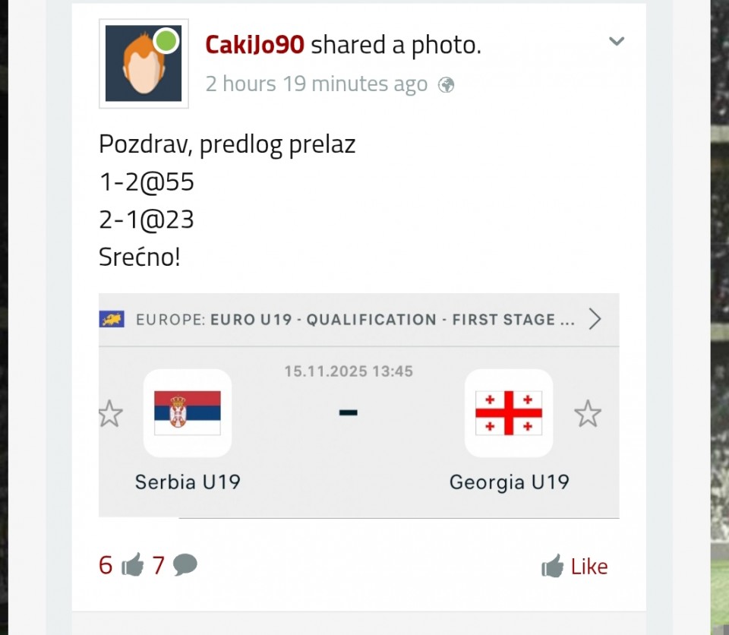Open the post options dropdown chevron

point(617,42)
